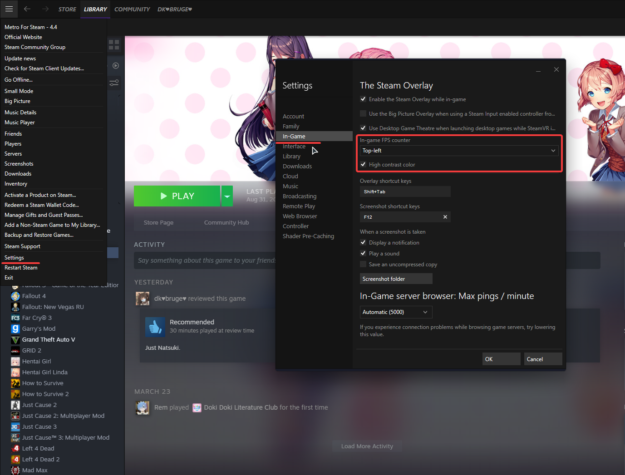Click the Mad Max game icon
This screenshot has height=475, width=625.
15,470
